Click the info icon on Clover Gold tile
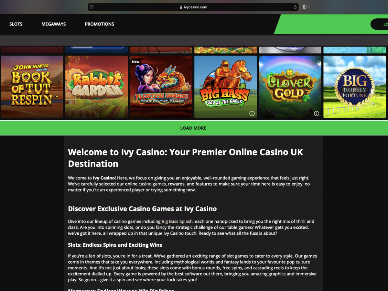The image size is (388, 291). tap(317, 113)
